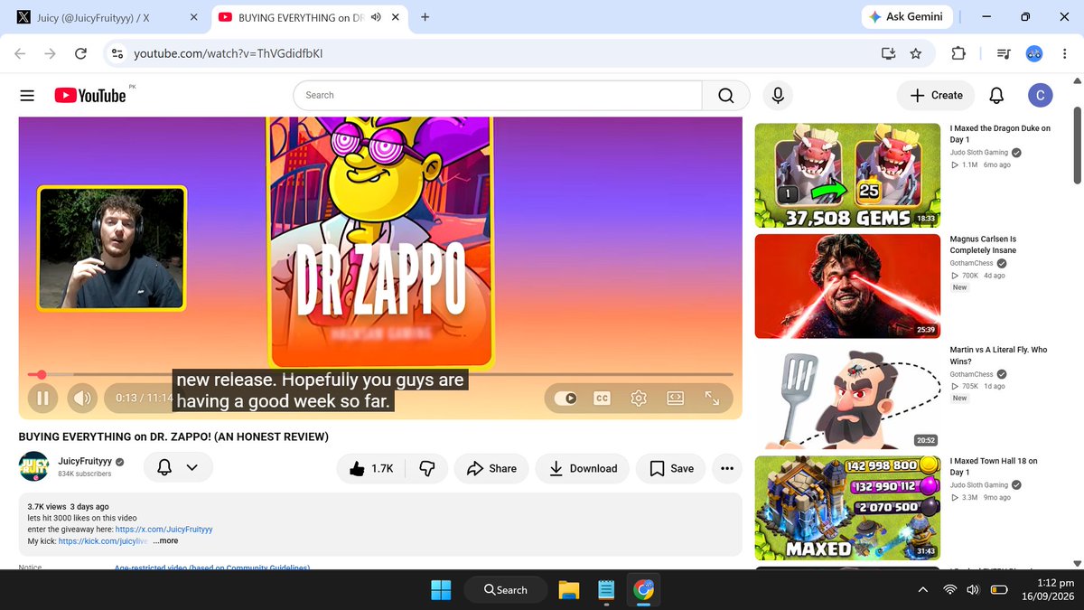Toggle the autoplay switch in player

coord(565,398)
